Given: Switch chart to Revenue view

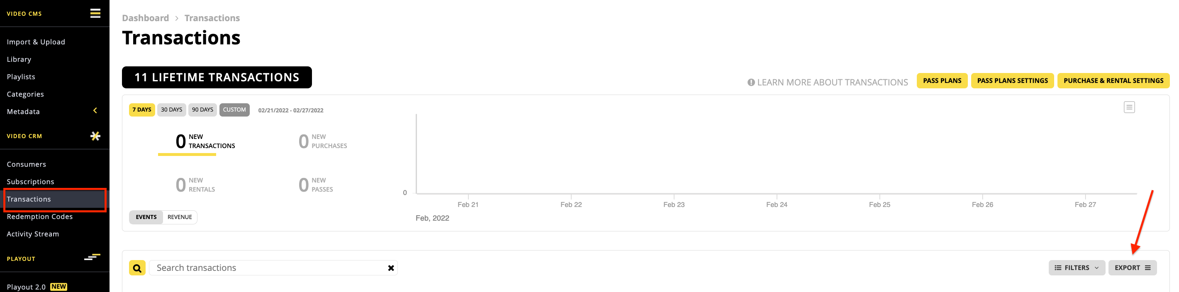Looking at the screenshot, I should [179, 217].
